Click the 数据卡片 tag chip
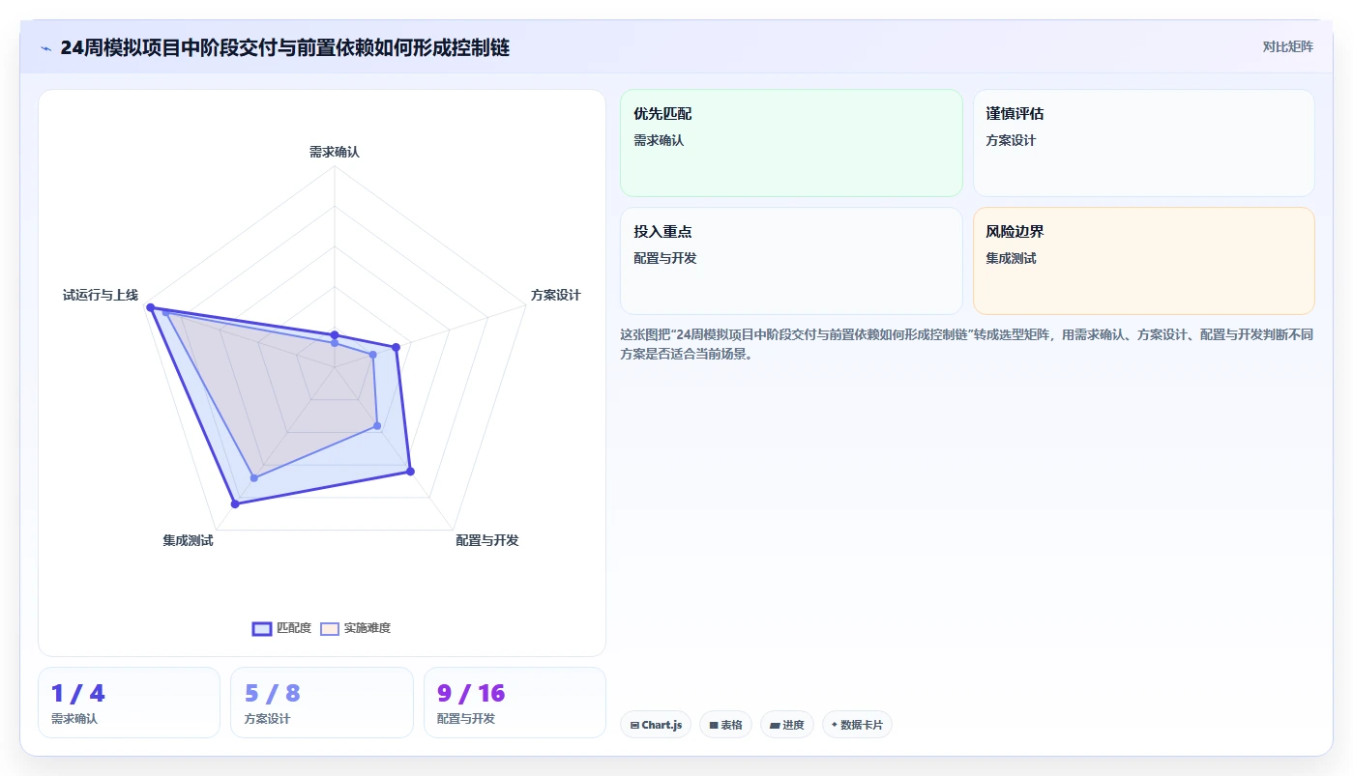The width and height of the screenshot is (1353, 776). (x=857, y=725)
